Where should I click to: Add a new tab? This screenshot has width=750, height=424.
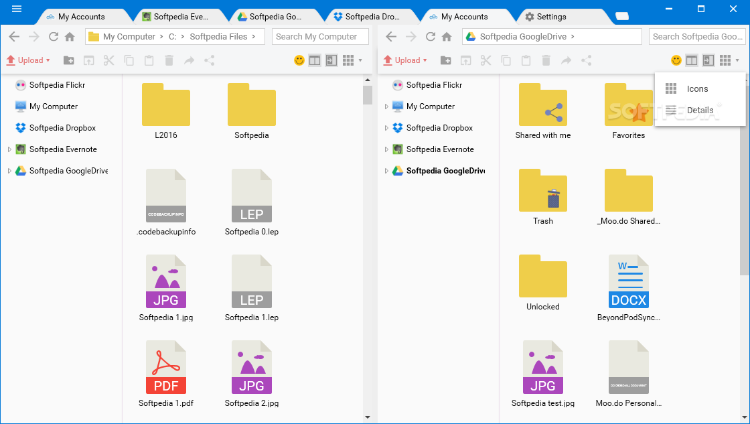pos(622,17)
